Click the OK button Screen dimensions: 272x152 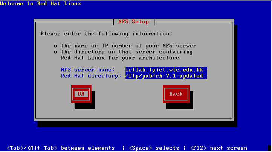pos(81,94)
